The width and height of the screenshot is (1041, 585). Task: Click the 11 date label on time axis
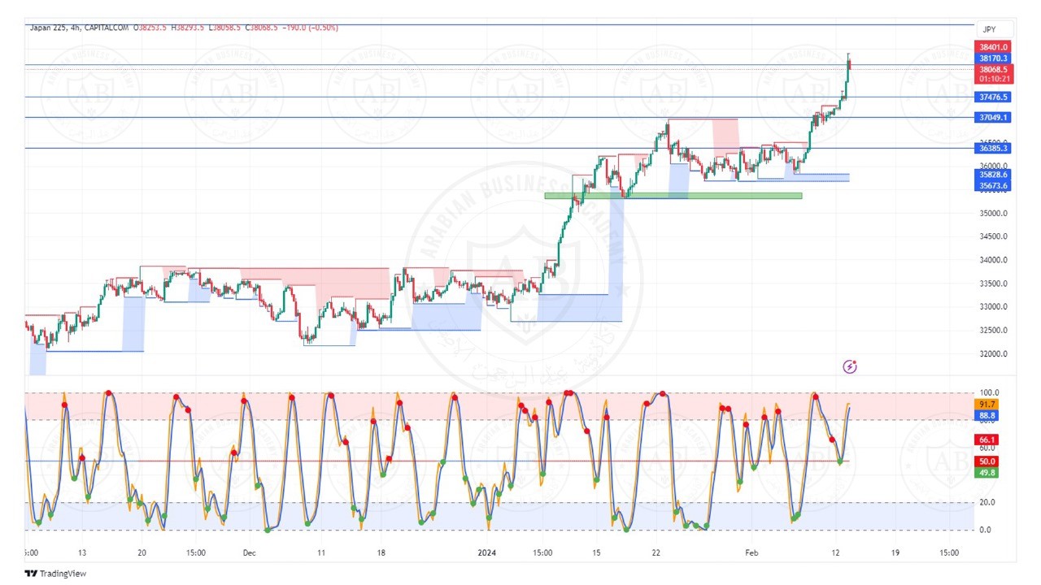point(321,552)
